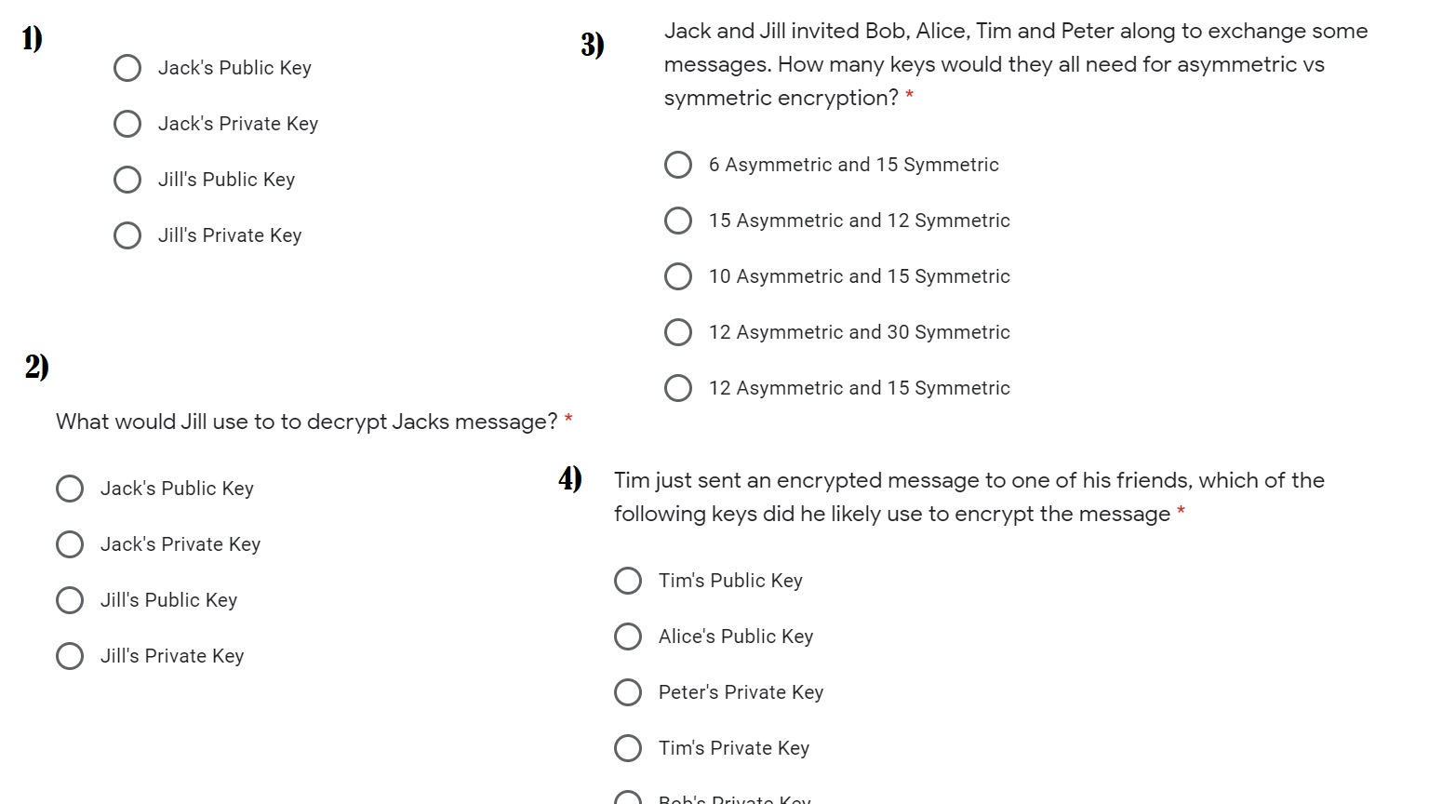
Task: Select 12 Asymmetric and 15 Symmetric option
Action: click(x=678, y=388)
